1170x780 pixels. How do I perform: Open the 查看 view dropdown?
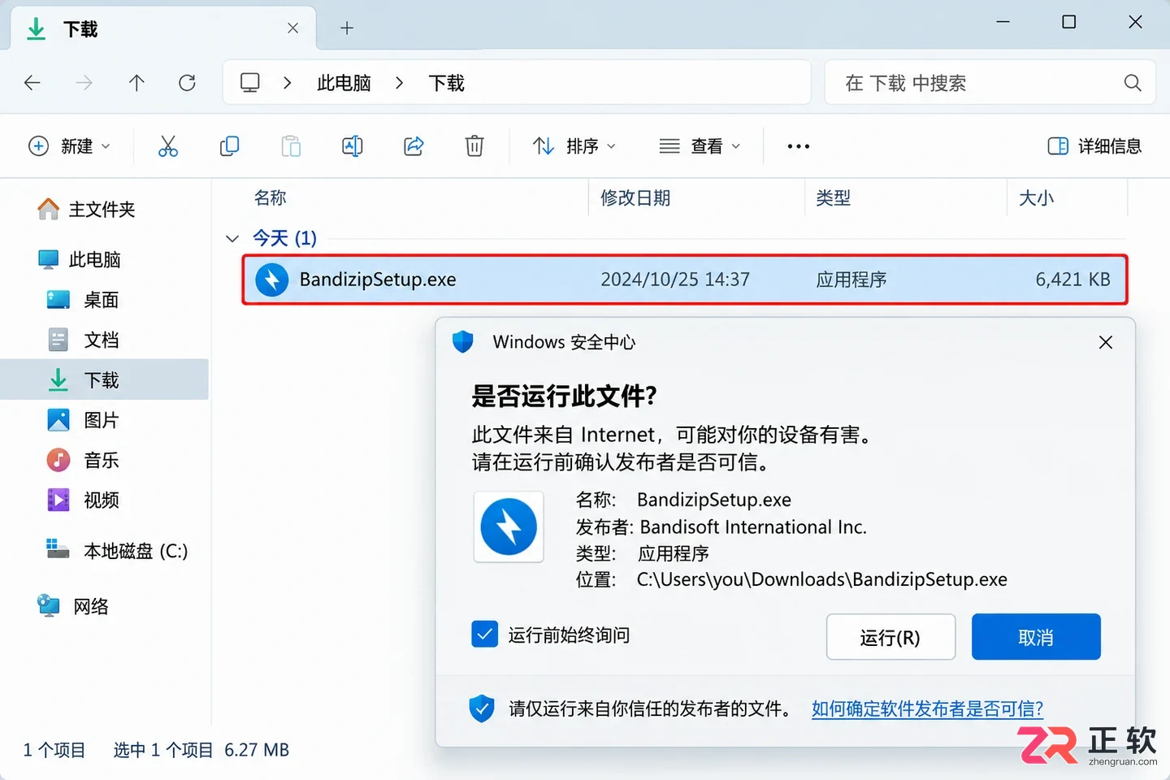(700, 146)
